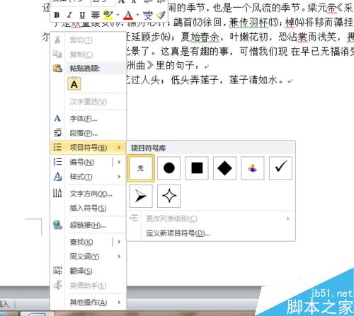The width and height of the screenshot is (354, 316).
Task: Select the 查找(K) lookup entry
Action: 81,242
